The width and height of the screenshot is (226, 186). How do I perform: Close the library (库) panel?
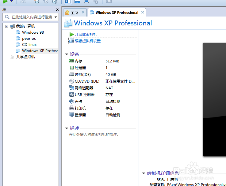(57, 9)
